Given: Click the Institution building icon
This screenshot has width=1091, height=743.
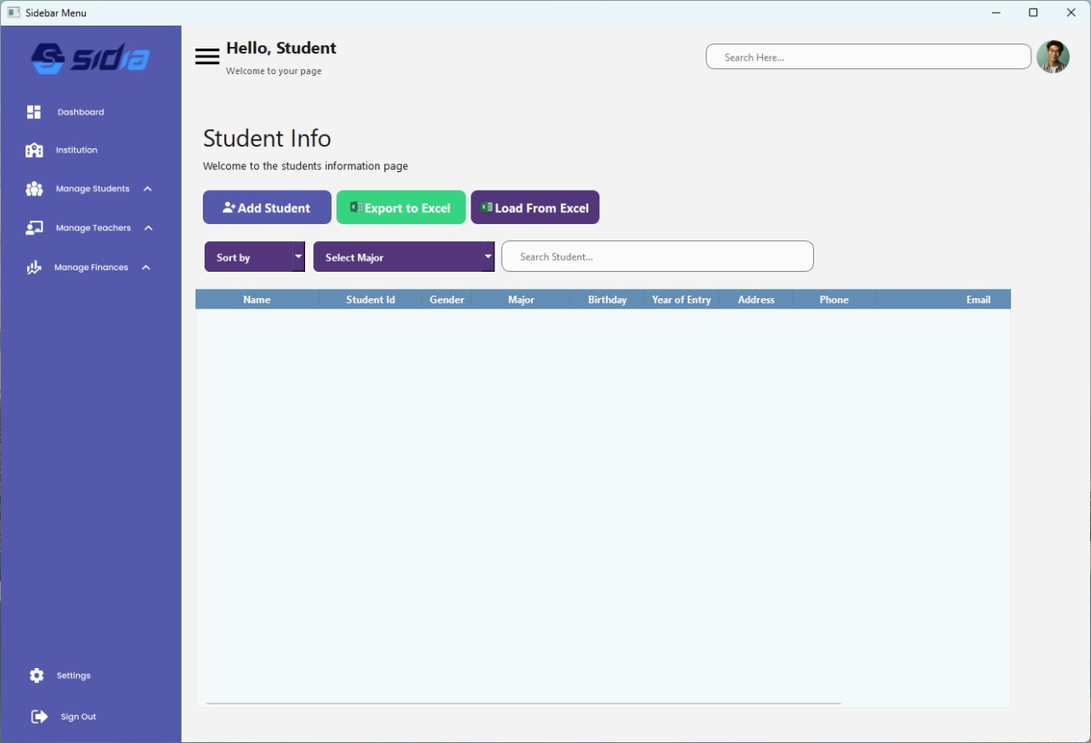Looking at the screenshot, I should [x=34, y=150].
